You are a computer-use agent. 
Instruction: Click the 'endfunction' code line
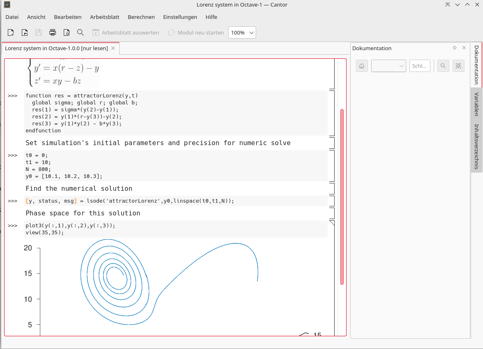pyautogui.click(x=43, y=131)
